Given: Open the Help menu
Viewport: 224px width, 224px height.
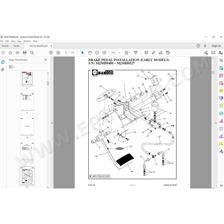Looking at the screenshot, I should point(35,41).
